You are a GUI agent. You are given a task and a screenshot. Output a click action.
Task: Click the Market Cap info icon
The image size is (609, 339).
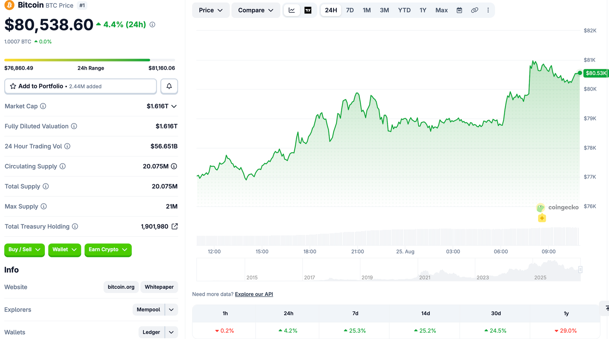(43, 106)
